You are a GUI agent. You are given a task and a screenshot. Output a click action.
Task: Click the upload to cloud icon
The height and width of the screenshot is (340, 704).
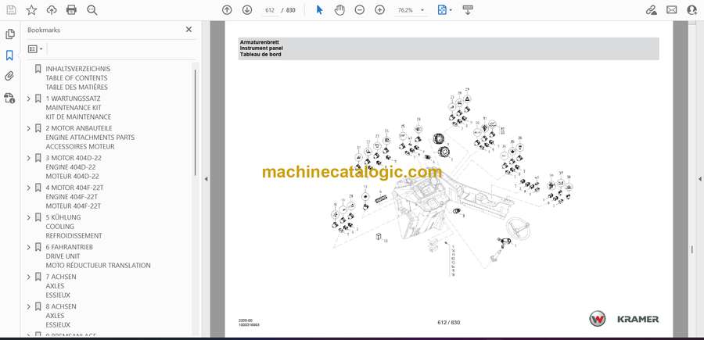(x=52, y=10)
